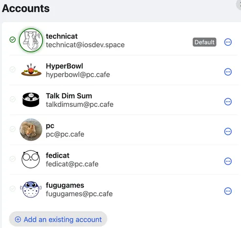This screenshot has height=228, width=241.
Task: Click the fugugames pufferfish avatar
Action: click(31, 189)
